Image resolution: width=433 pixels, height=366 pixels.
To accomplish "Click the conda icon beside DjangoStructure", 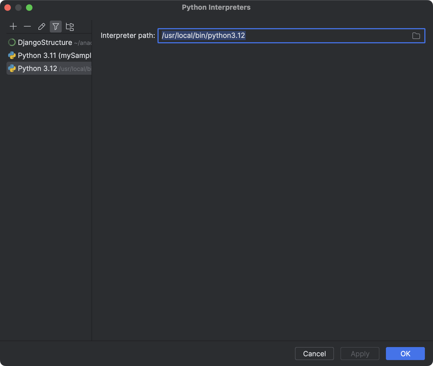I will coord(12,42).
